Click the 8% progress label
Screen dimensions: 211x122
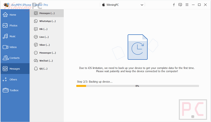tap(137, 86)
